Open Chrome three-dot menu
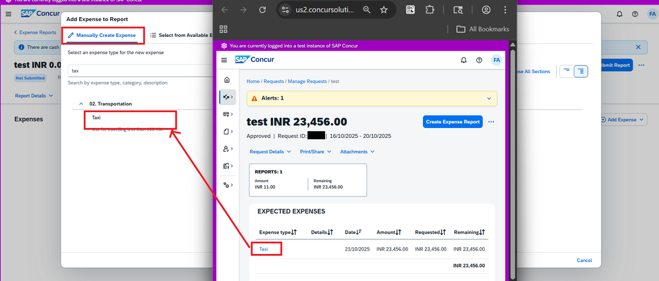The height and width of the screenshot is (281, 659). tap(505, 10)
